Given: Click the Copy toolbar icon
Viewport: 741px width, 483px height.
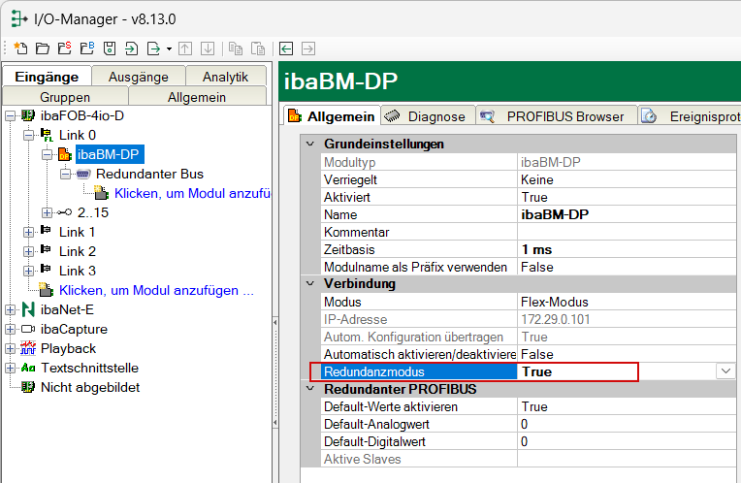Looking at the screenshot, I should 236,48.
